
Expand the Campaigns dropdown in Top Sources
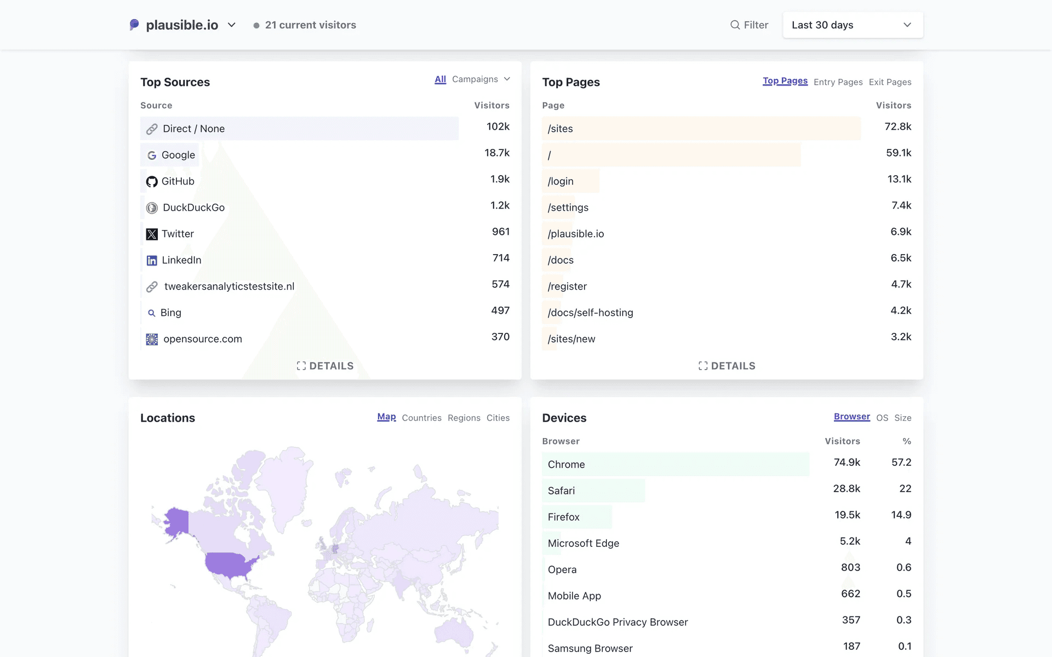coord(481,79)
